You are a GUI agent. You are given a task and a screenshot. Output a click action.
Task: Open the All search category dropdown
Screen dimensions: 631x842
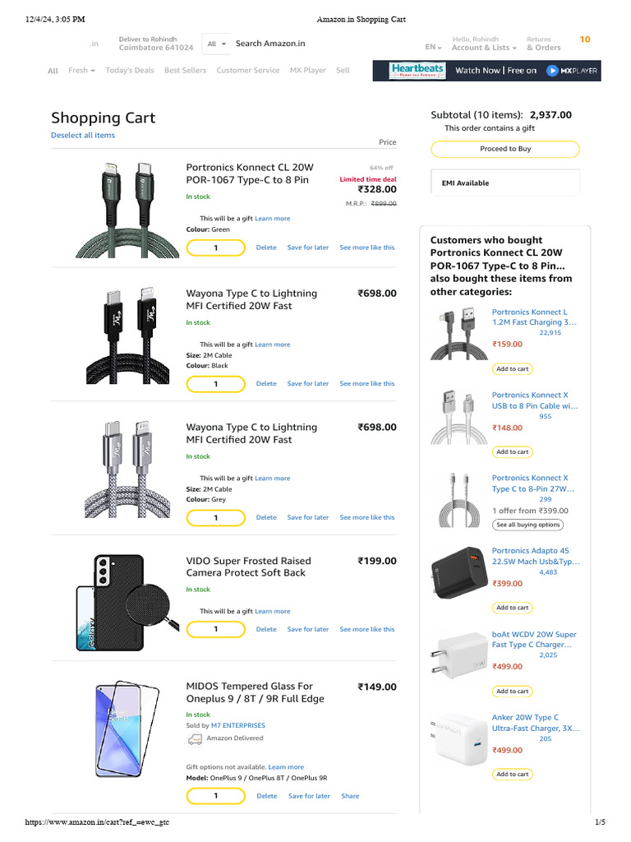point(217,44)
